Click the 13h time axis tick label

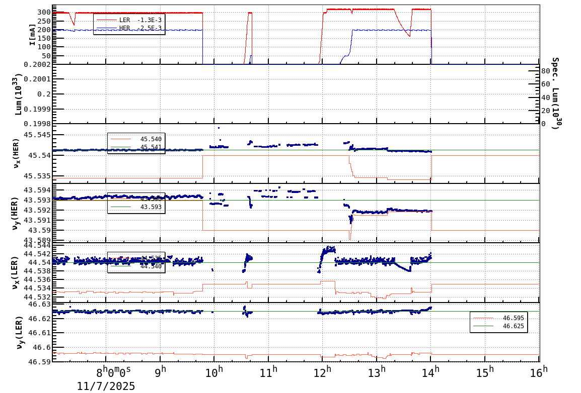(377, 371)
